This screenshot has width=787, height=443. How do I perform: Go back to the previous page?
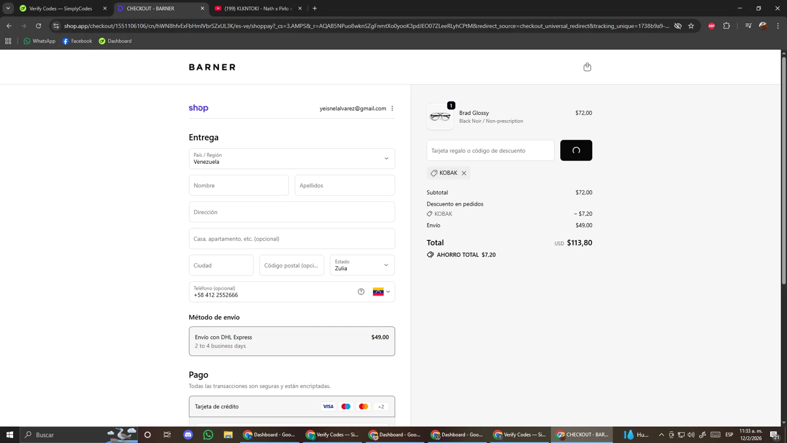click(9, 26)
